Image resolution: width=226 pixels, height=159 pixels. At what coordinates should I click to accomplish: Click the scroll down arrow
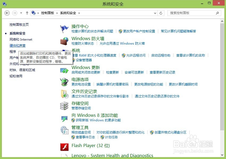(x=222, y=155)
